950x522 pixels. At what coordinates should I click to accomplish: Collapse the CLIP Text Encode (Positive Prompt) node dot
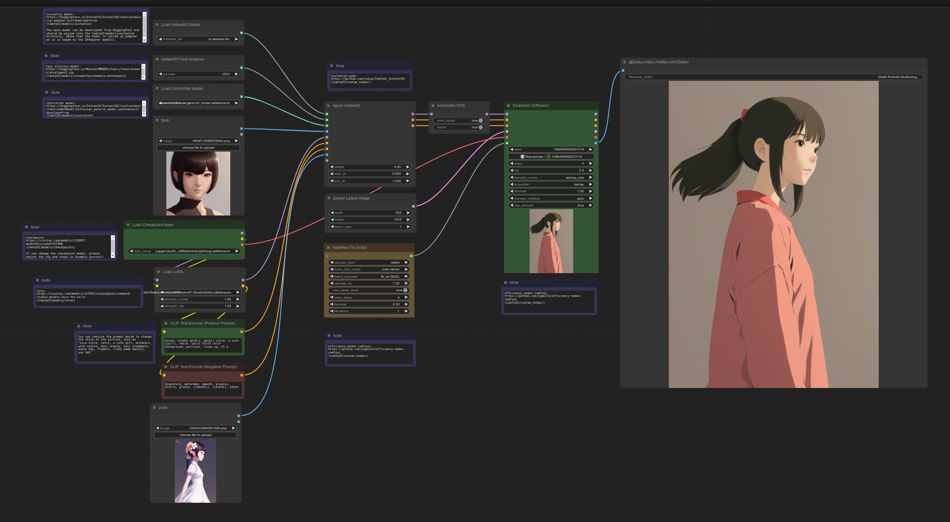166,323
